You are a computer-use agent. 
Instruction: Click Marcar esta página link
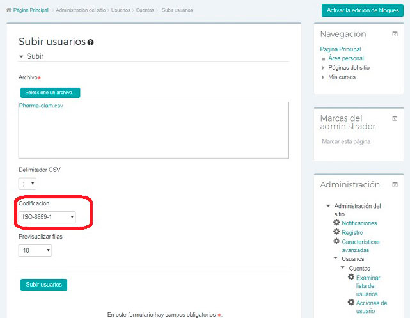pos(346,141)
